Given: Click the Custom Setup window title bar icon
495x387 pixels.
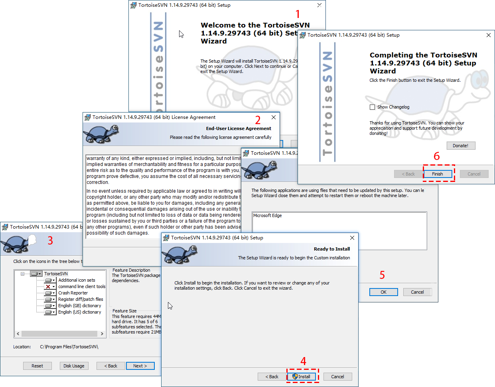Looking at the screenshot, I should [x=5, y=227].
